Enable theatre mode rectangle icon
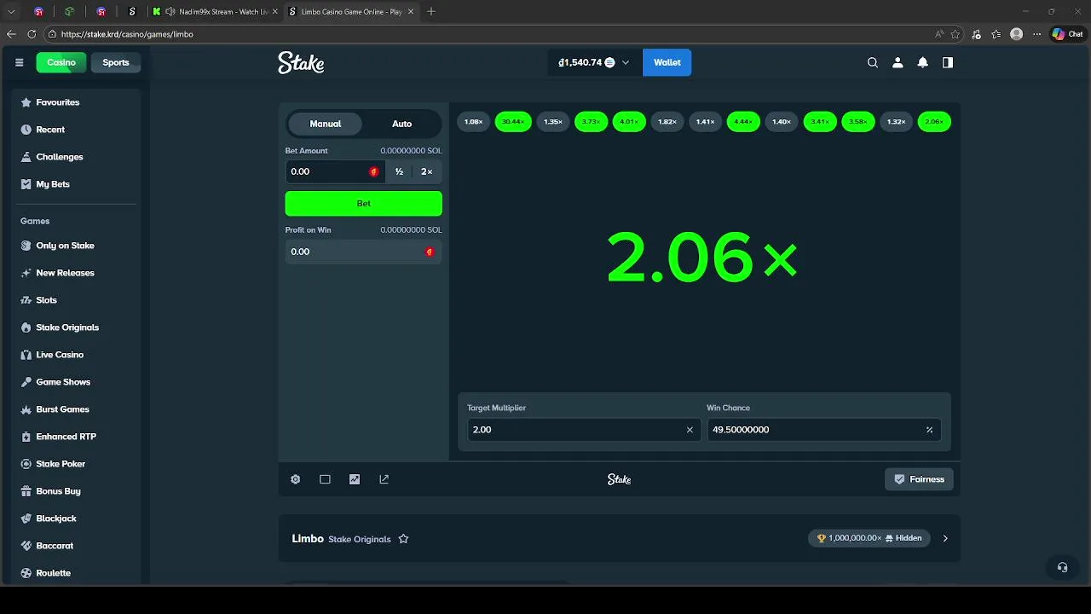 [x=325, y=479]
